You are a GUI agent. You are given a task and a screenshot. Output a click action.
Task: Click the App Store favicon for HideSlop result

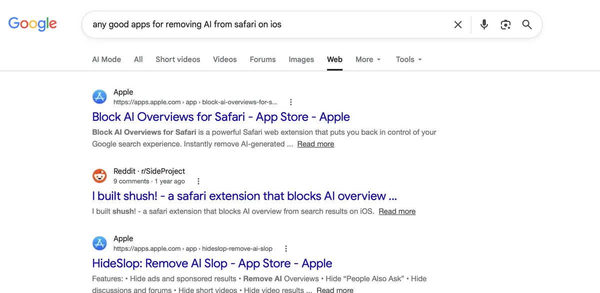tap(100, 243)
